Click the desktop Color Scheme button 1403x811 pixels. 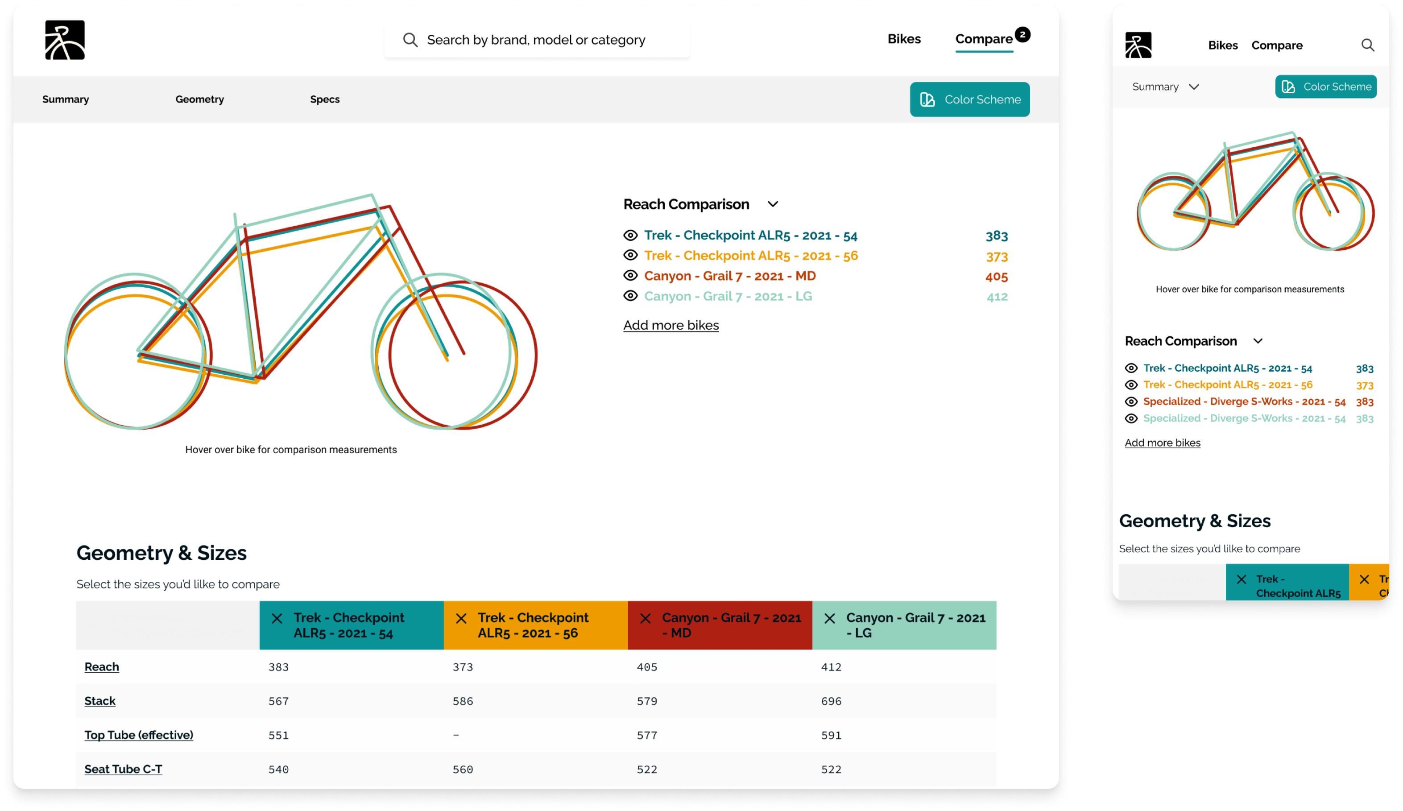(x=970, y=99)
